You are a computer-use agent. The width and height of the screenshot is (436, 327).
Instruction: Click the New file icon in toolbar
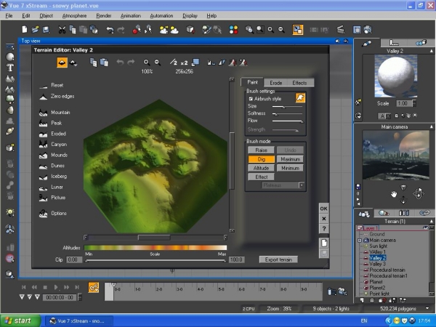coord(25,30)
